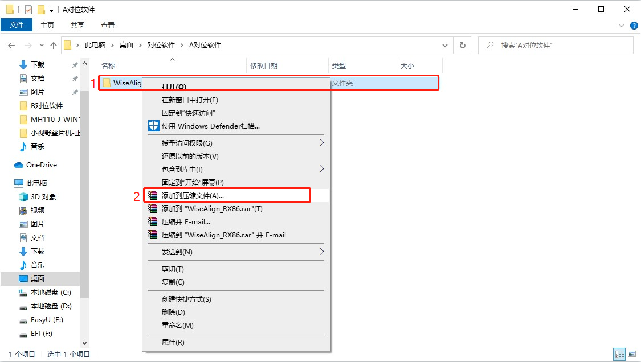Click the Up one level arrow
641x362 pixels.
click(x=54, y=46)
